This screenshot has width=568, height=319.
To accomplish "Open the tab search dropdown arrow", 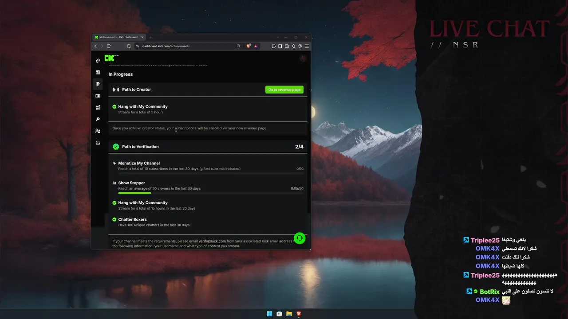I will [x=278, y=37].
